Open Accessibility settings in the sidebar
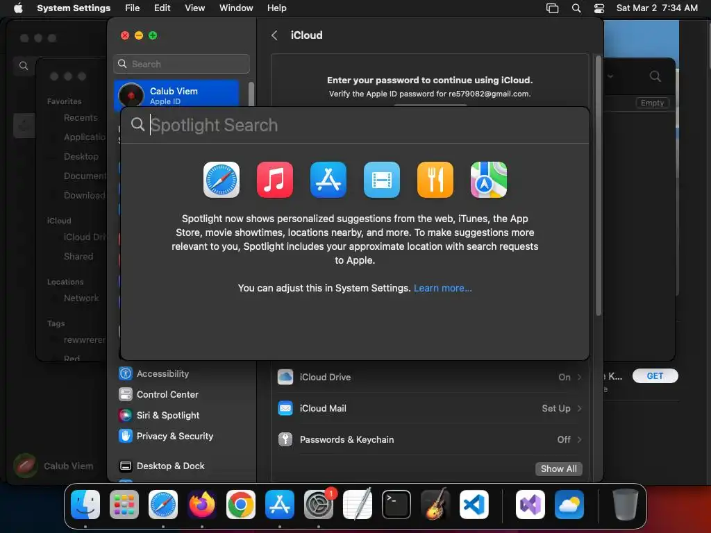Image resolution: width=711 pixels, height=533 pixels. (x=153, y=373)
